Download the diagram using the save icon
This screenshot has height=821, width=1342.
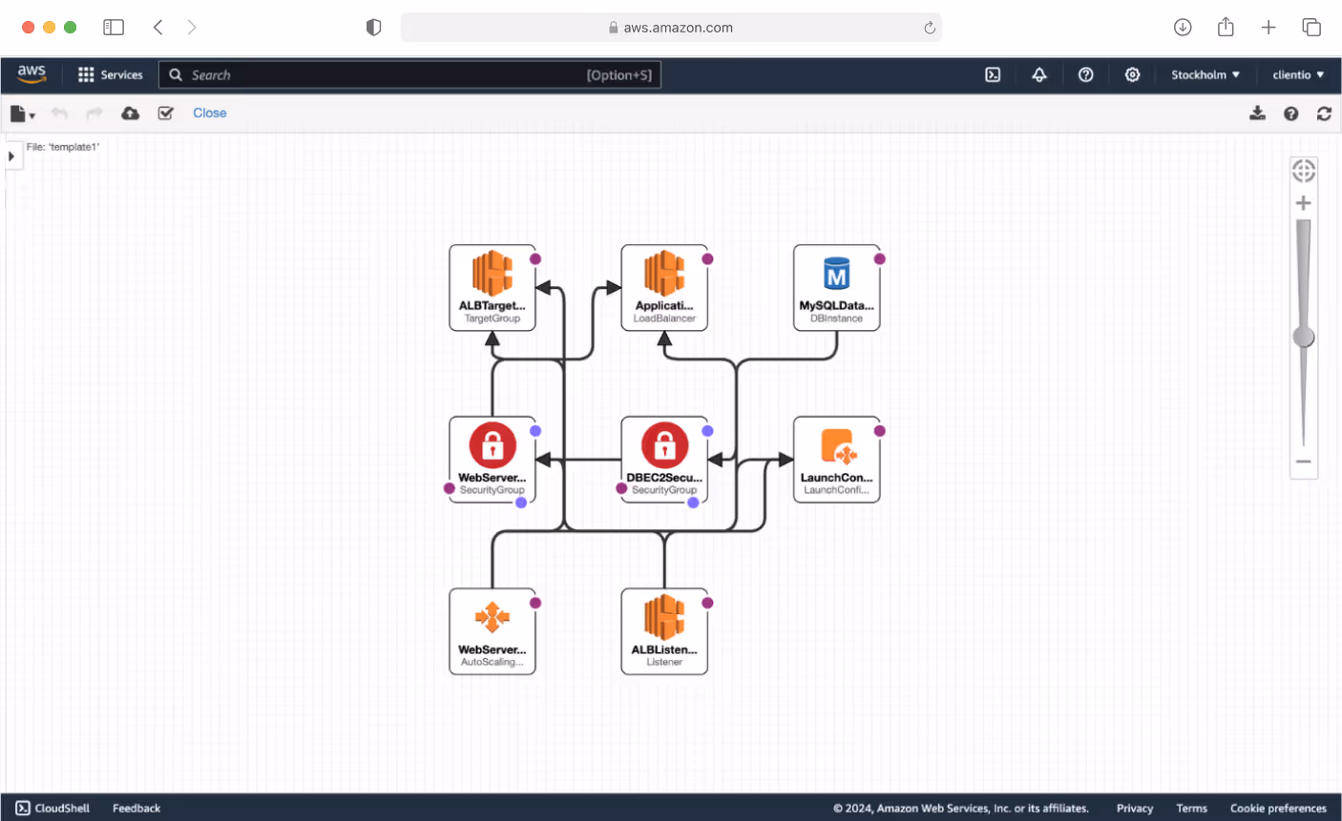point(1257,113)
